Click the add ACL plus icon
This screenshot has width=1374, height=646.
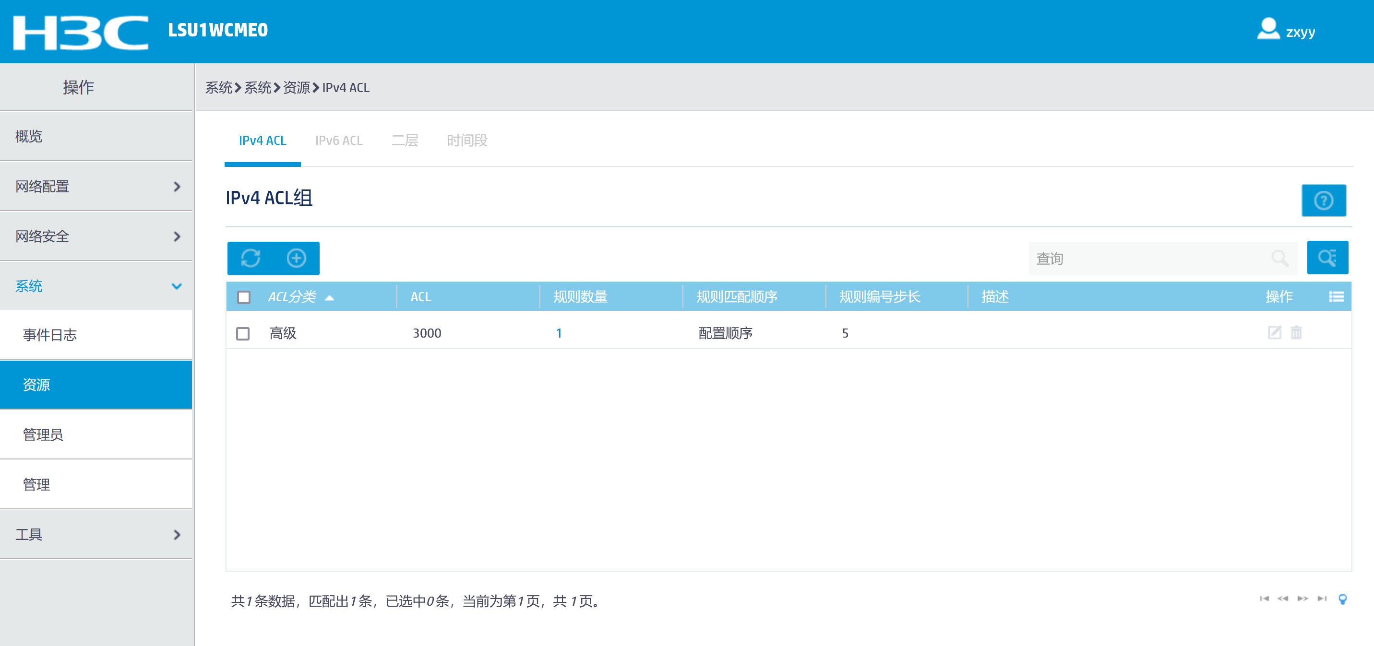[296, 258]
